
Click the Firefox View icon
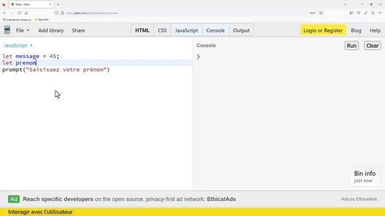[4, 4]
